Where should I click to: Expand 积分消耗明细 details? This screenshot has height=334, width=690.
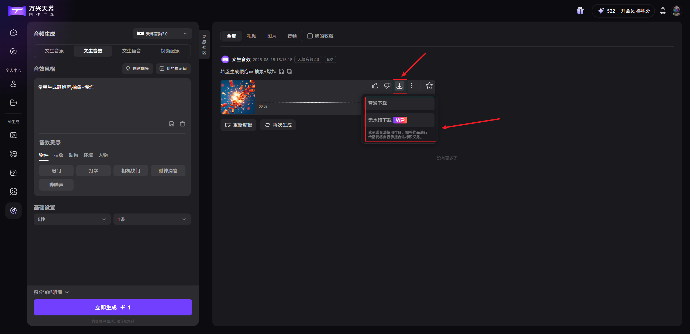tap(51, 292)
